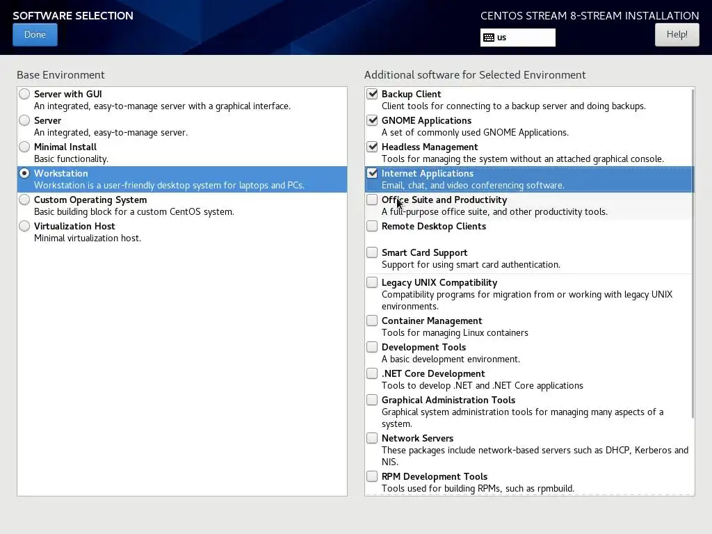
Task: Check Legacy UNIX Compatibility checkbox
Action: 372,282
